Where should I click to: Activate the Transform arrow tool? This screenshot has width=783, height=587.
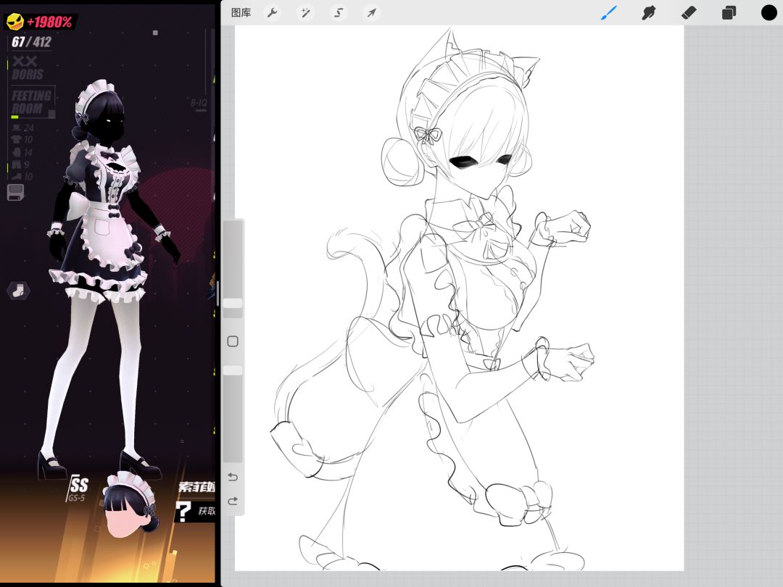[371, 12]
